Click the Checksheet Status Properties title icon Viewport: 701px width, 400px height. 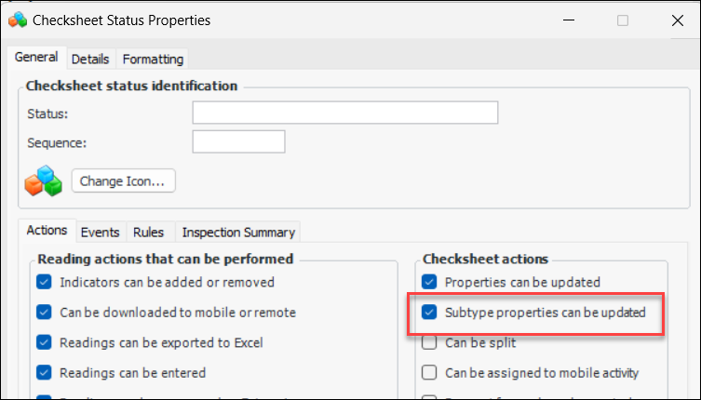(x=16, y=20)
